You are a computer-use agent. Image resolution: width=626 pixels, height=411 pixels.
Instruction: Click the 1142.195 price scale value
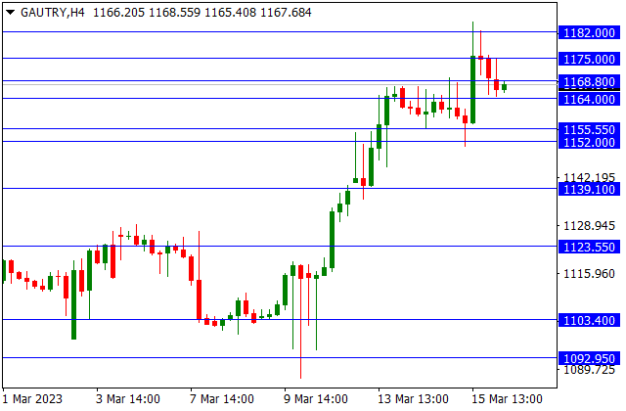point(589,177)
